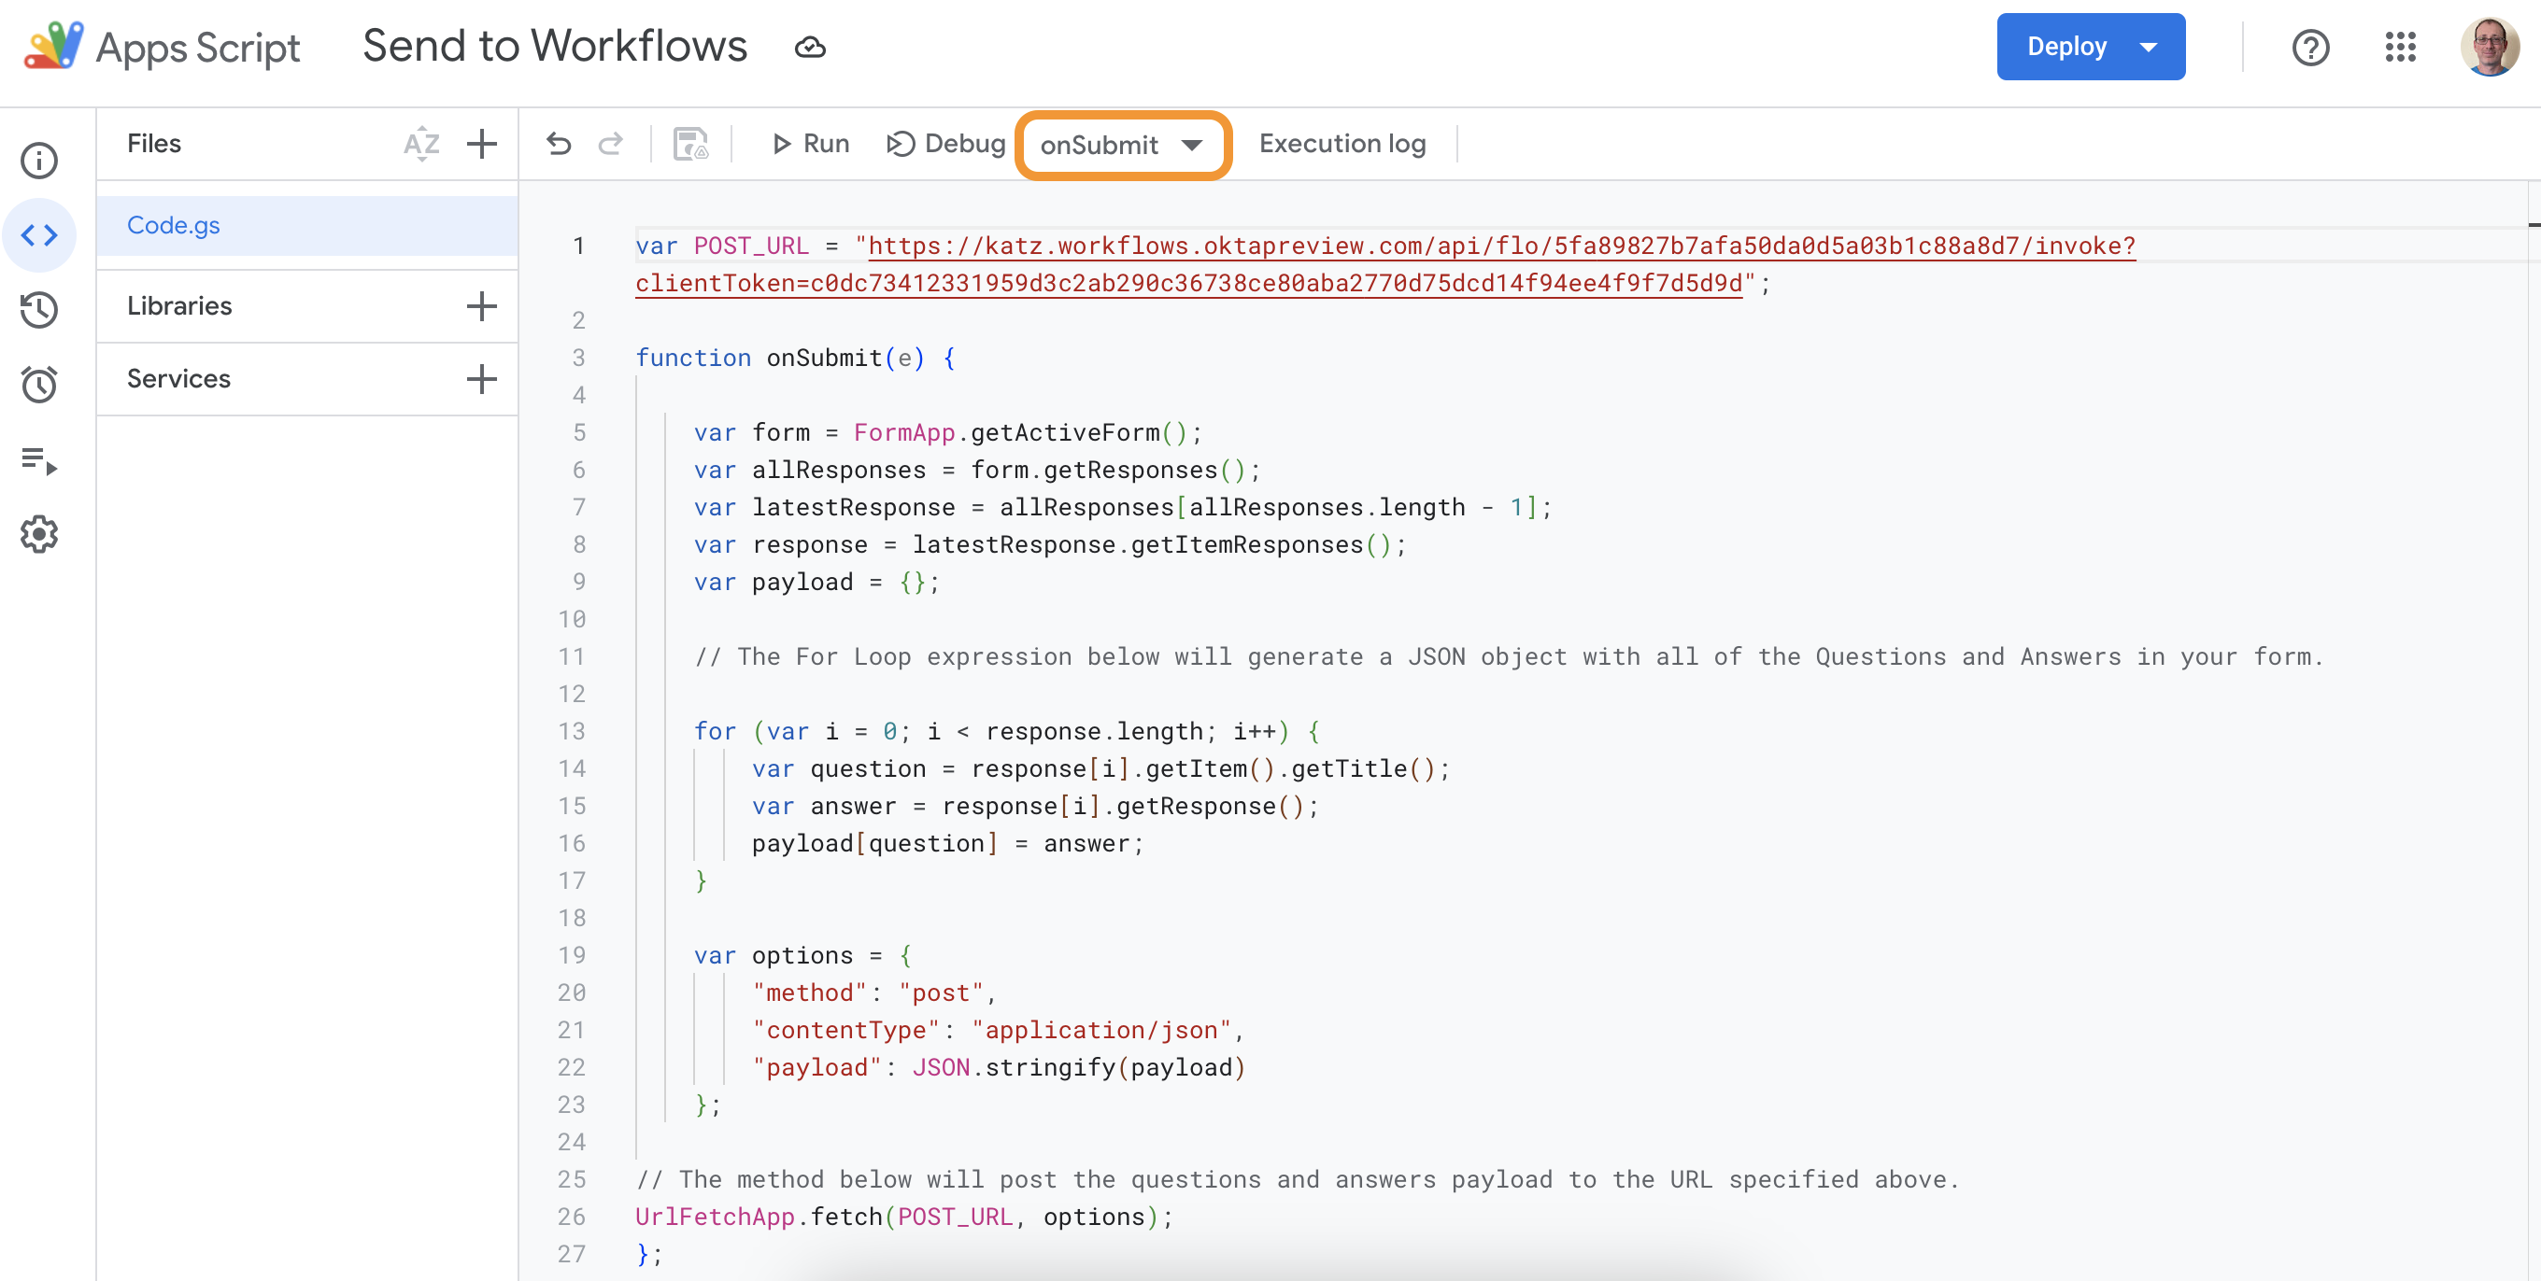
Task: Open the Triggers panel
Action: [38, 385]
